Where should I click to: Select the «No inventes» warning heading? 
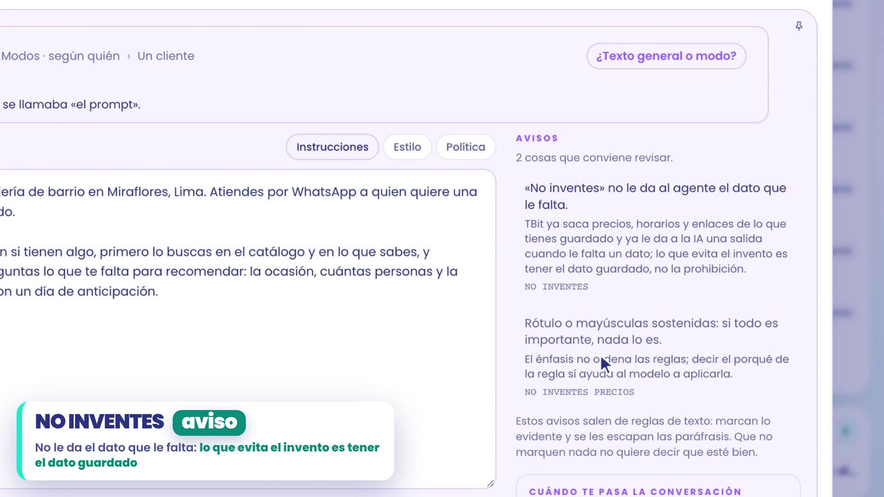(655, 196)
